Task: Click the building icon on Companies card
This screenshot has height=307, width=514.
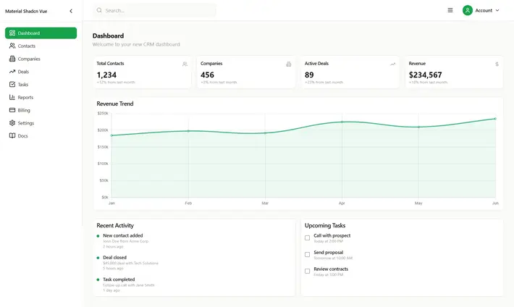Action: tap(288, 64)
